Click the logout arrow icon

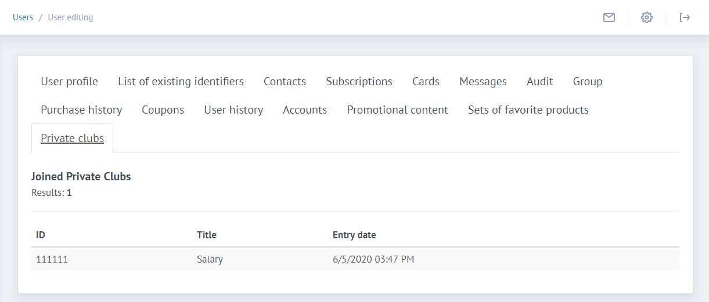[x=685, y=17]
